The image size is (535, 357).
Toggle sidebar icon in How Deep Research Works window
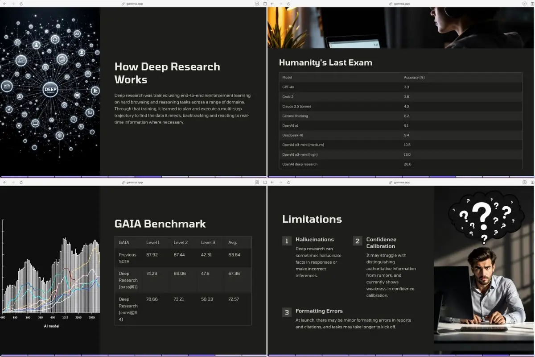click(265, 4)
